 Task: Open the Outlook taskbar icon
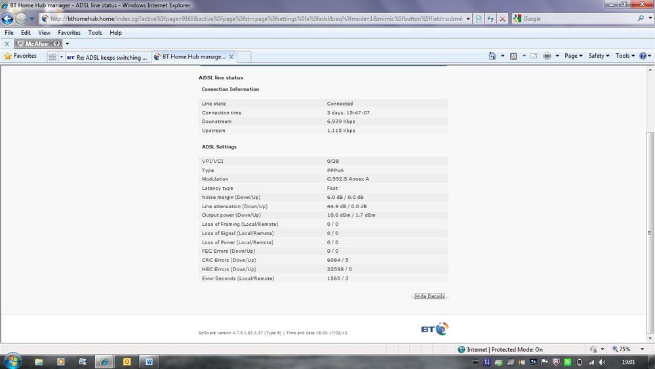pyautogui.click(x=127, y=362)
